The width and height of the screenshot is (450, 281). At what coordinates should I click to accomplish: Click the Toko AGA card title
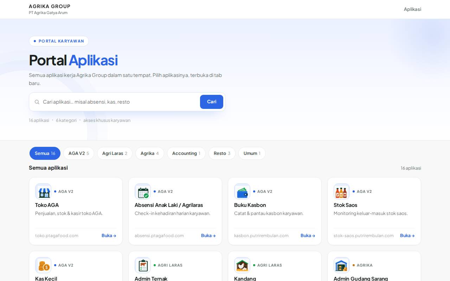coord(47,205)
